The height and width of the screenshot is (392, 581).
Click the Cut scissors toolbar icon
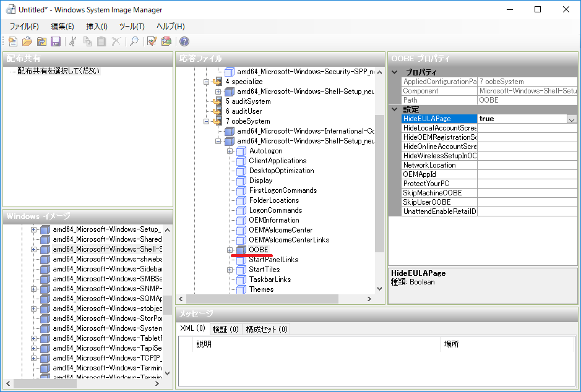coord(73,41)
